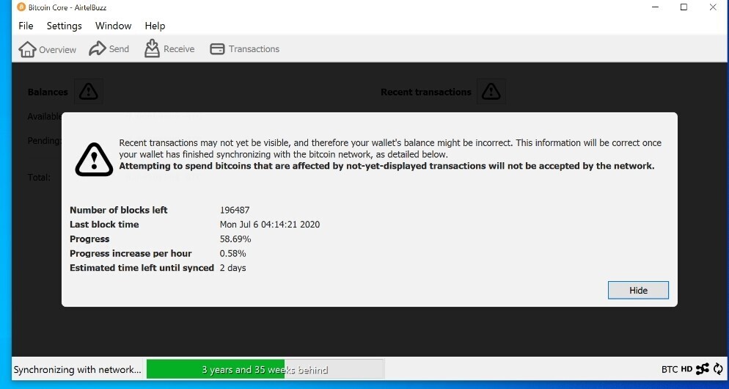Image resolution: width=729 pixels, height=389 pixels.
Task: Click the large warning triangle in the dialog
Action: coord(94,159)
